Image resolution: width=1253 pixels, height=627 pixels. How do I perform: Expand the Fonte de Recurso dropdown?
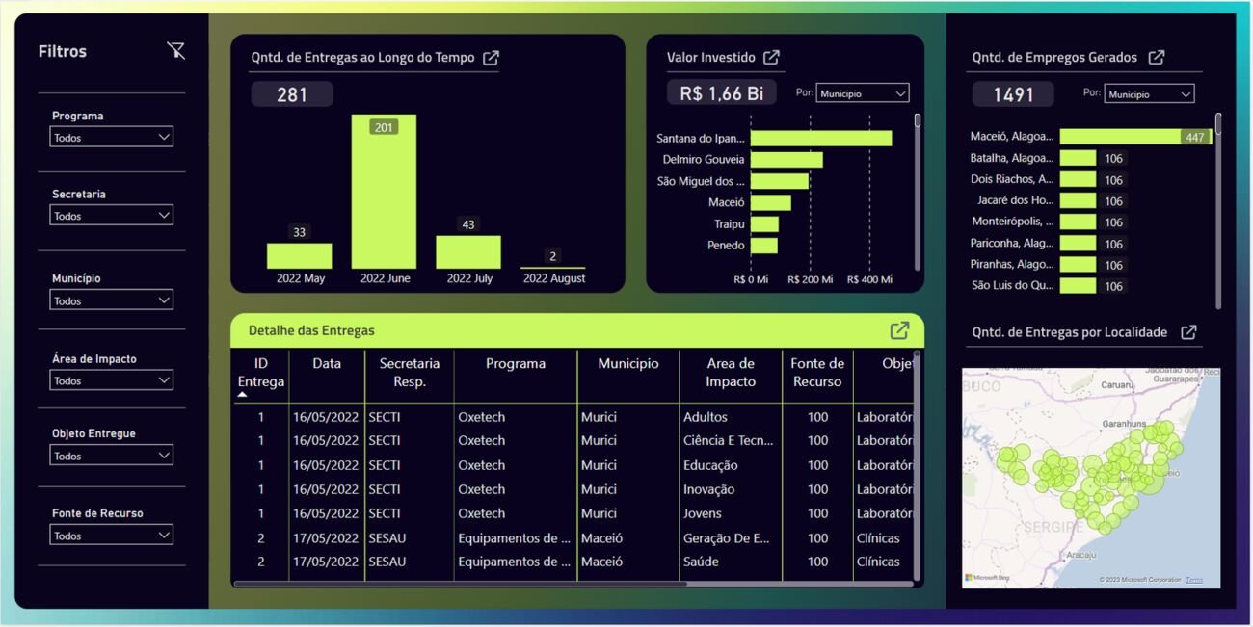click(x=112, y=535)
